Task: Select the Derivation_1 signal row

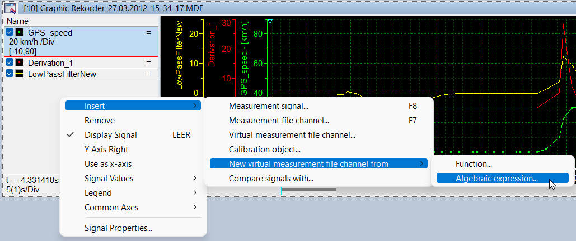Action: 81,62
